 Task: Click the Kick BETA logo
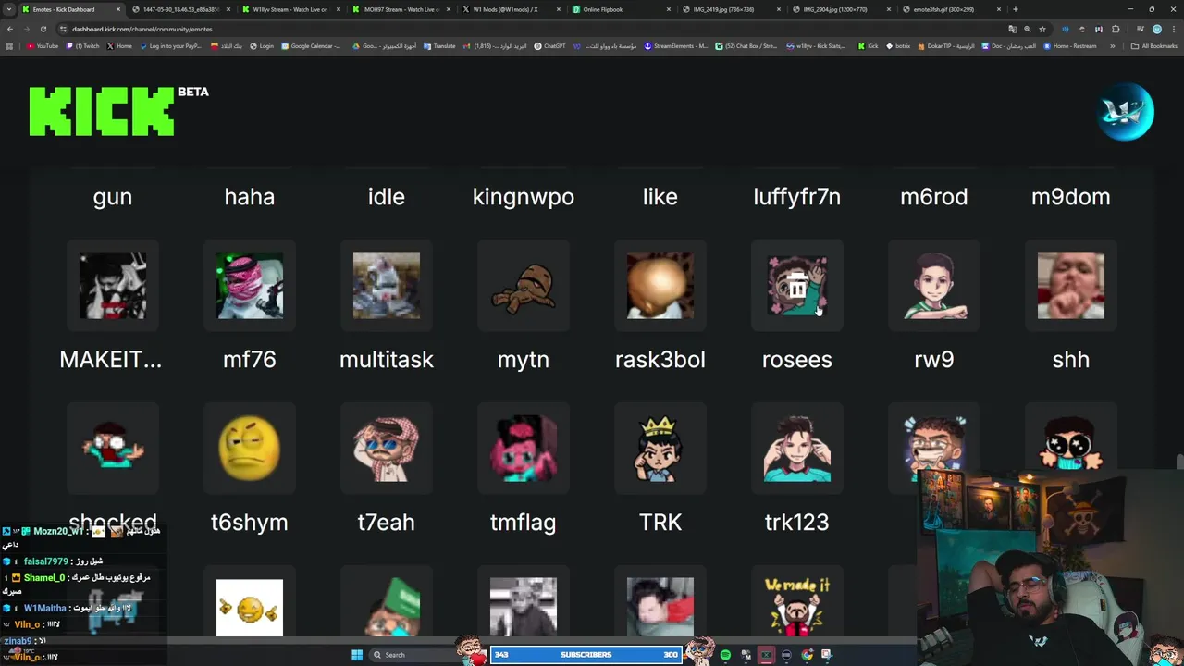coord(118,111)
